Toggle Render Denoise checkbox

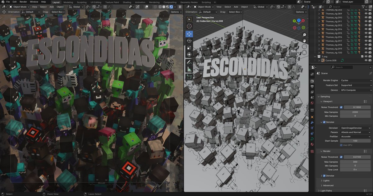click(324, 176)
